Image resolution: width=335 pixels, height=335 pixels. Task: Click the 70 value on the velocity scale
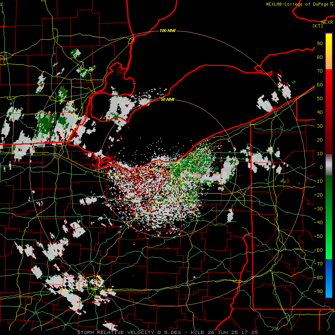click(x=320, y=71)
